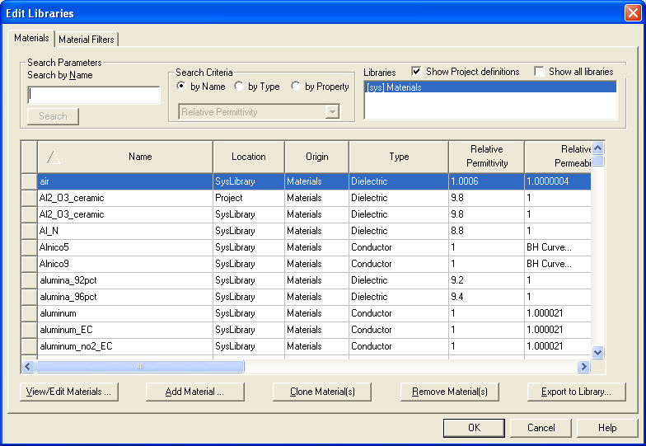The image size is (646, 446).
Task: Toggle Show Project definitions checkbox
Action: [x=416, y=72]
